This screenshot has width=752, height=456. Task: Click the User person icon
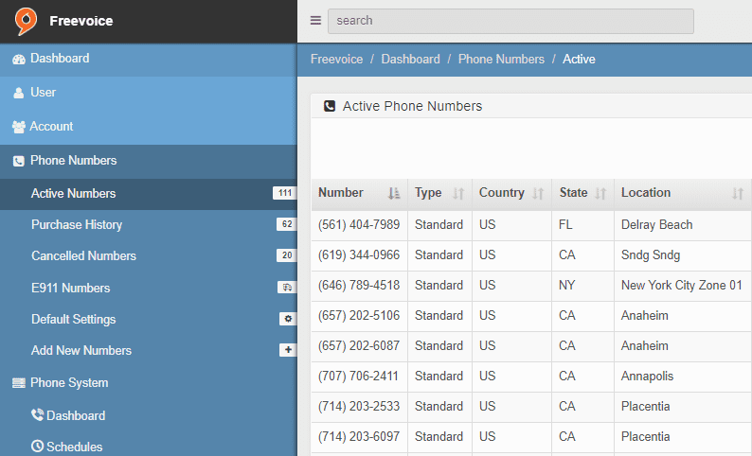(x=19, y=93)
